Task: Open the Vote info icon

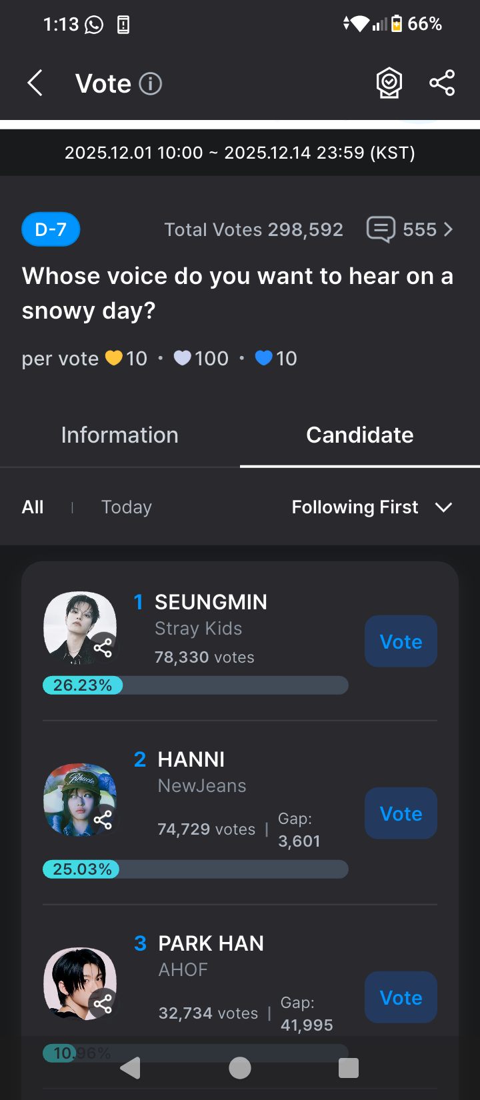Action: 151,84
